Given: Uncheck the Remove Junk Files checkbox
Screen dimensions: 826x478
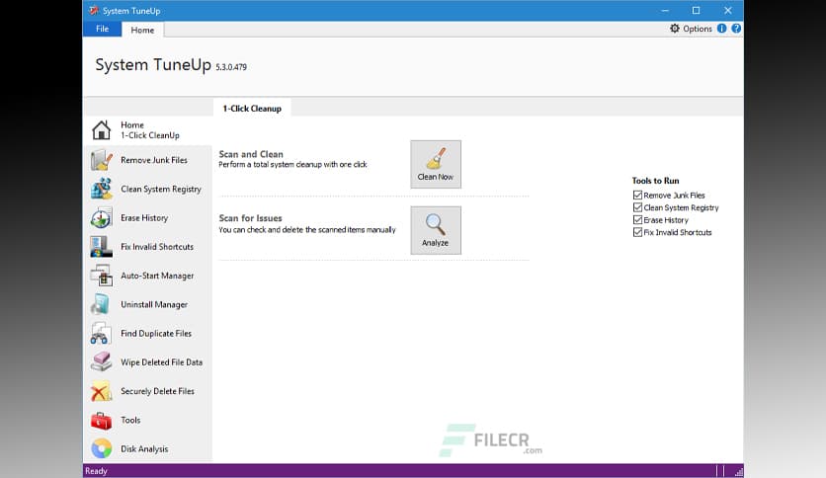Looking at the screenshot, I should (637, 195).
